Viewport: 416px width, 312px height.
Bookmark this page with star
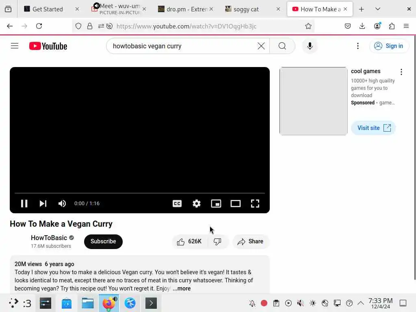308,26
